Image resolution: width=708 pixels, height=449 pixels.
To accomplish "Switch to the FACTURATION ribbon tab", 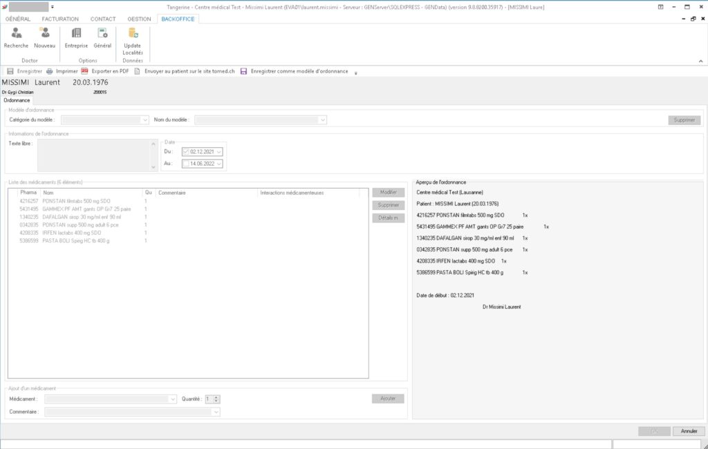I will (x=60, y=19).
